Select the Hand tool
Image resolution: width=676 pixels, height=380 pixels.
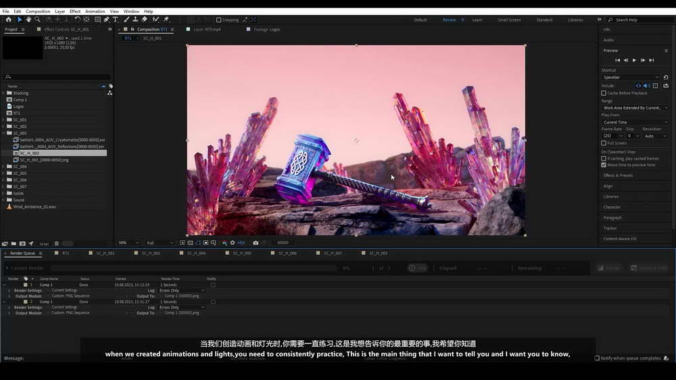pos(28,20)
